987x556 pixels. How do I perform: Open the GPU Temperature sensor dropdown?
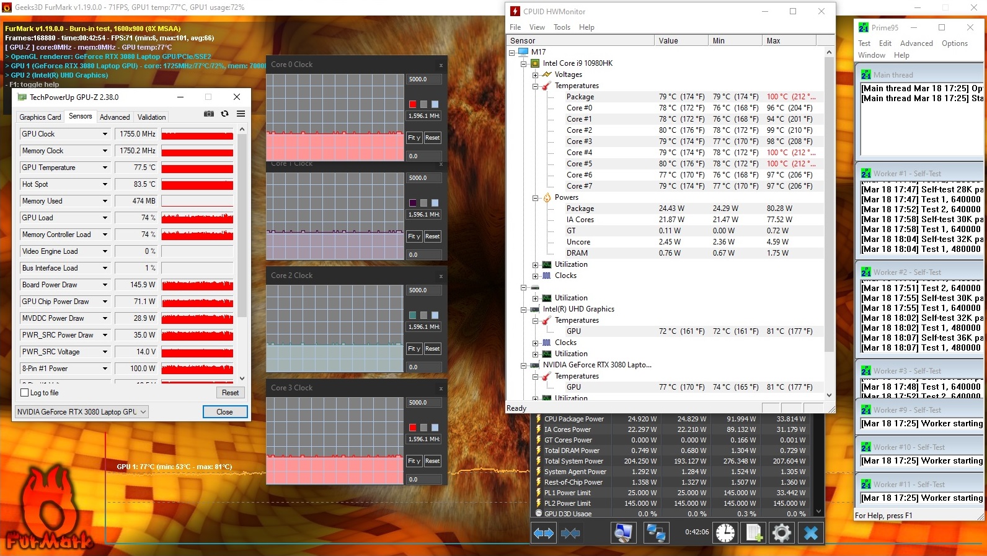(x=105, y=168)
